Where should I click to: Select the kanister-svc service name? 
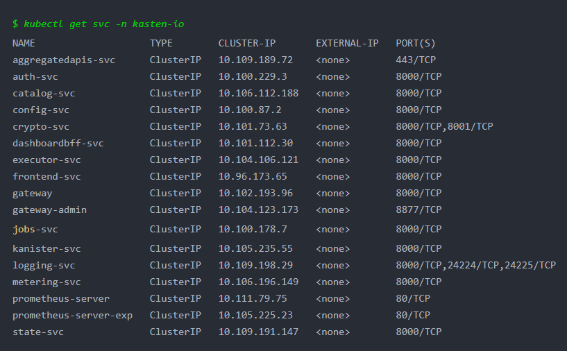46,249
